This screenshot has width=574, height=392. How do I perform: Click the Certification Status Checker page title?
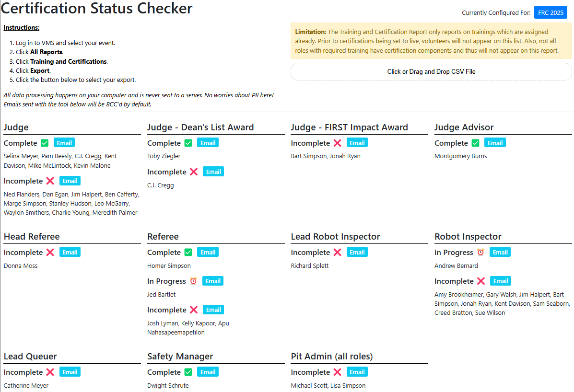tap(97, 8)
